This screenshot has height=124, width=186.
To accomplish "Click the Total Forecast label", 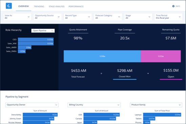I will [78, 77].
